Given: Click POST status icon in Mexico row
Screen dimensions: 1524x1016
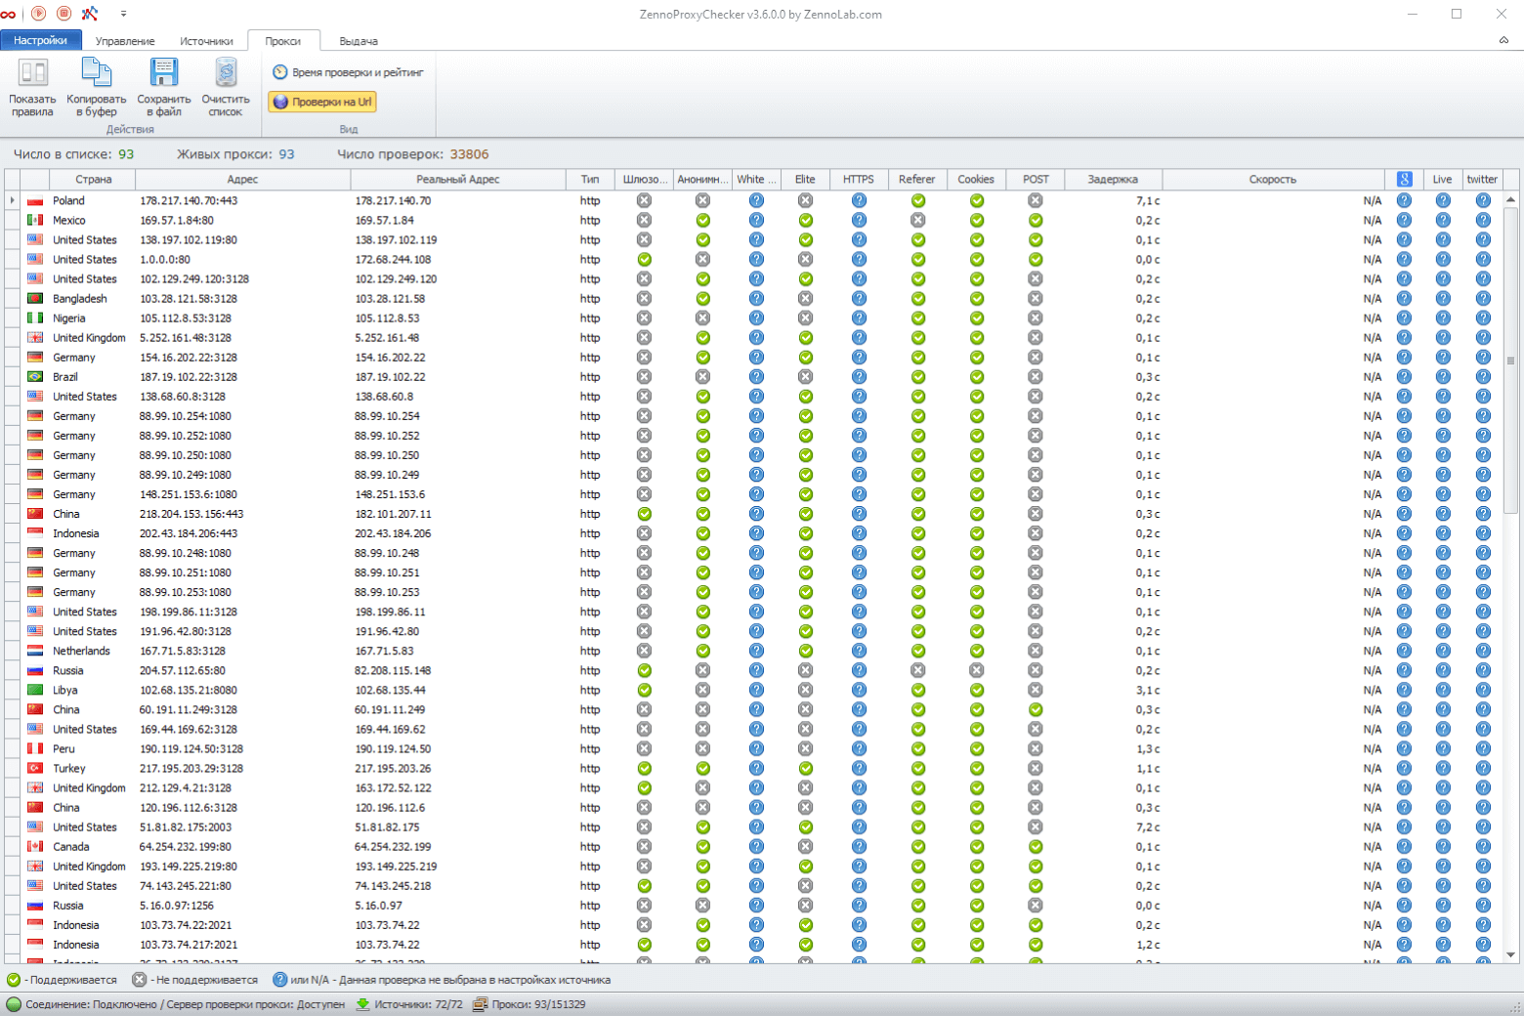Looking at the screenshot, I should click(1036, 220).
